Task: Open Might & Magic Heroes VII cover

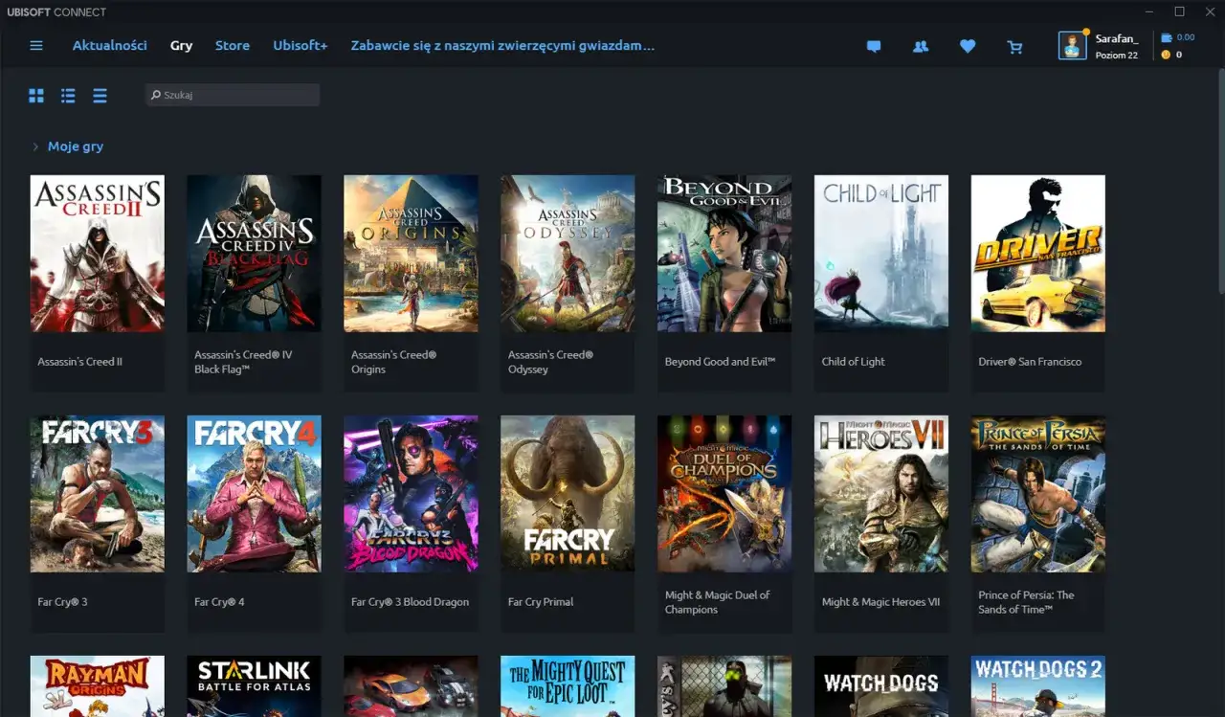Action: point(881,493)
